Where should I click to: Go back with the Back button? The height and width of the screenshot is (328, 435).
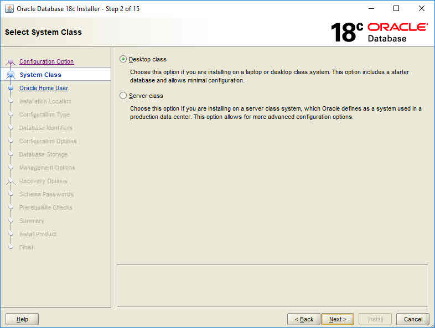point(303,319)
